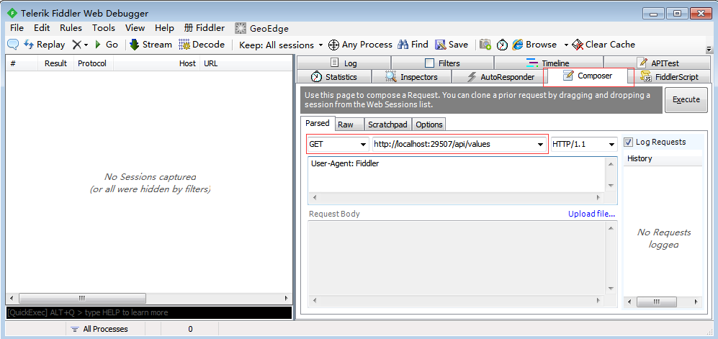Open the Rules menu
718x339 pixels.
click(71, 28)
